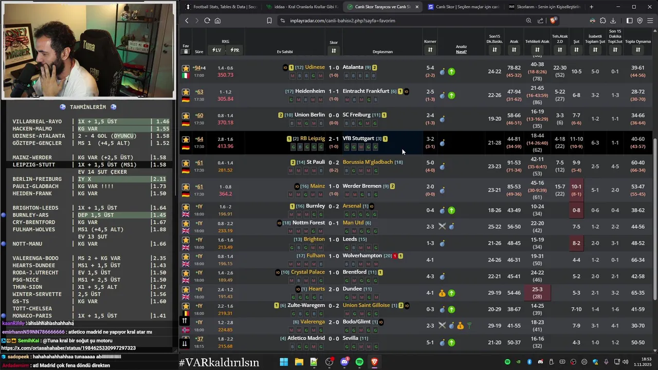Switch to iddaa - Kral Oranlarla tab
This screenshot has width=658, height=370.
click(302, 7)
